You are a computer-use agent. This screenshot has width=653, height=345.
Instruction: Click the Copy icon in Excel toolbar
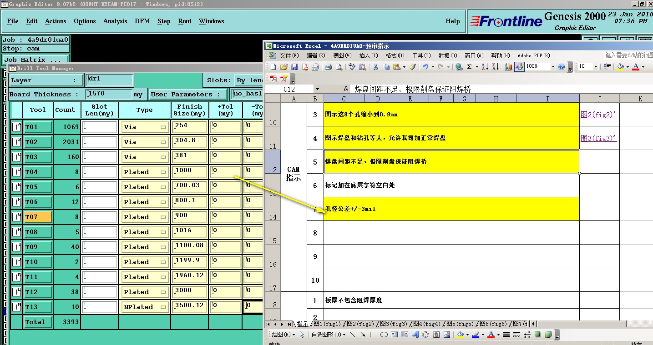tap(386, 66)
